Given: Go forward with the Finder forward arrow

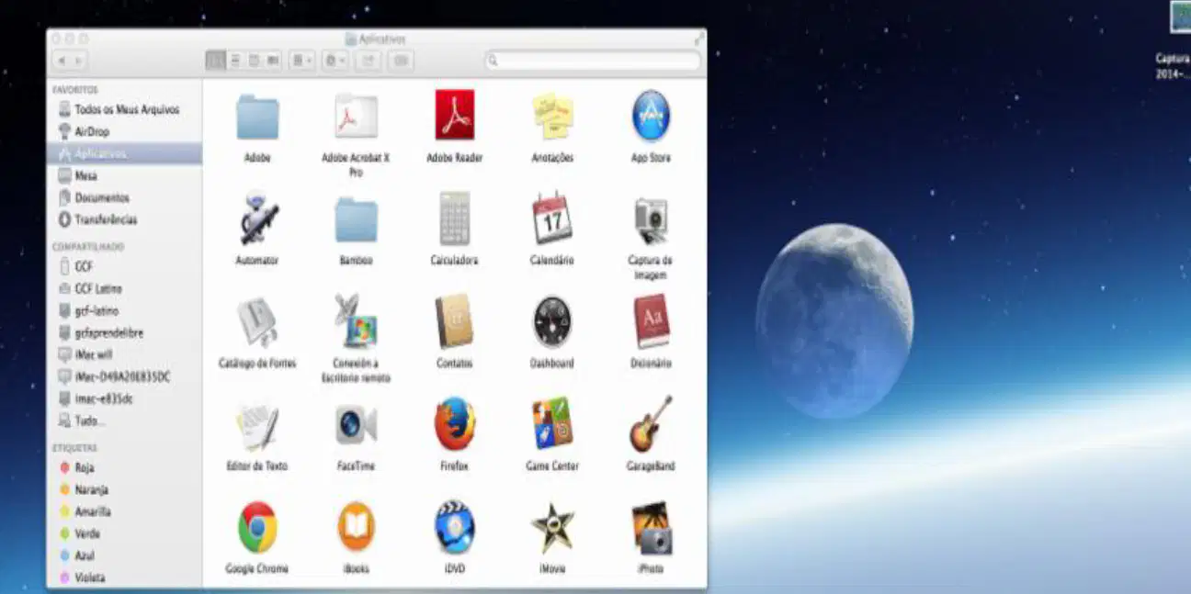Looking at the screenshot, I should pyautogui.click(x=79, y=61).
